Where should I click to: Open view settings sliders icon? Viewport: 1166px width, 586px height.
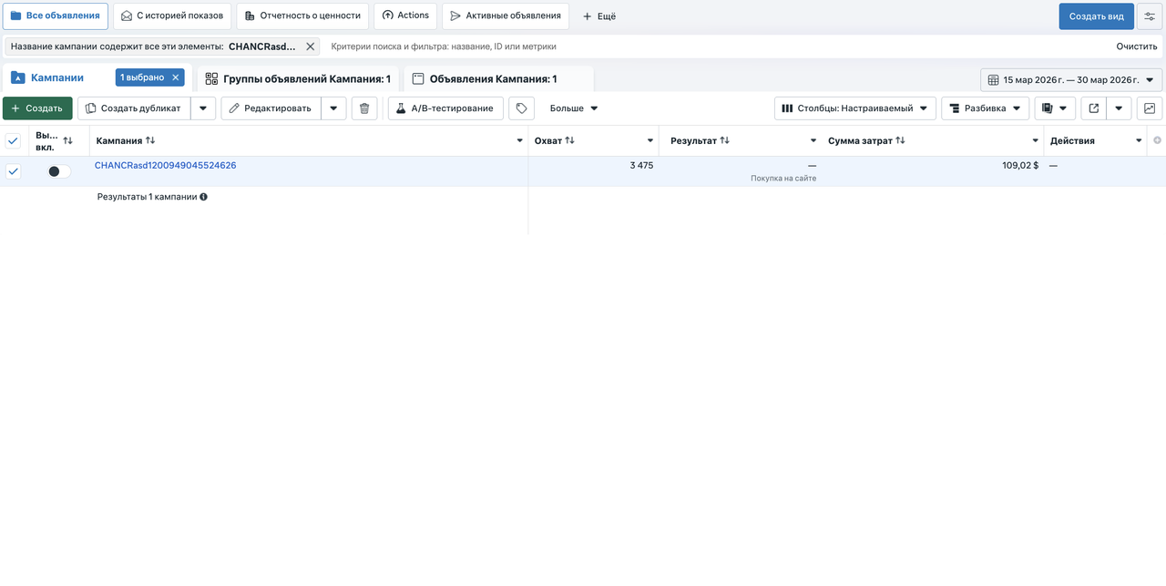1150,16
